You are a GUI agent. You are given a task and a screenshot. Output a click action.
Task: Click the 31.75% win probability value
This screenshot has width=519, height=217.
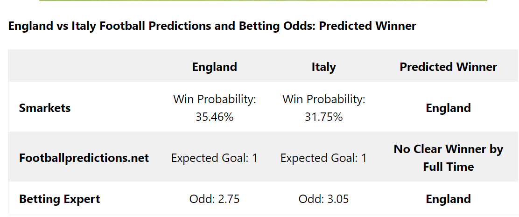pos(323,117)
